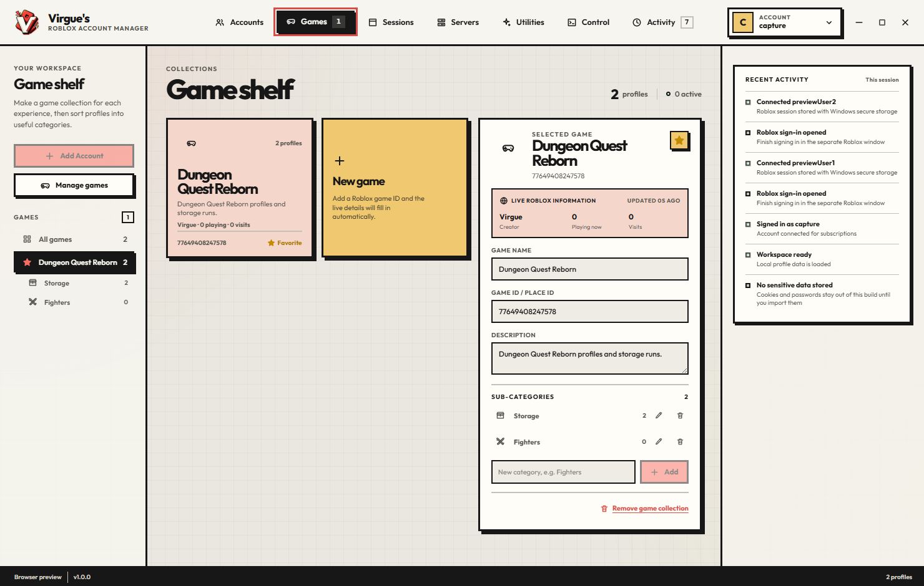924x586 pixels.
Task: Click the Manage games button
Action: 74,185
